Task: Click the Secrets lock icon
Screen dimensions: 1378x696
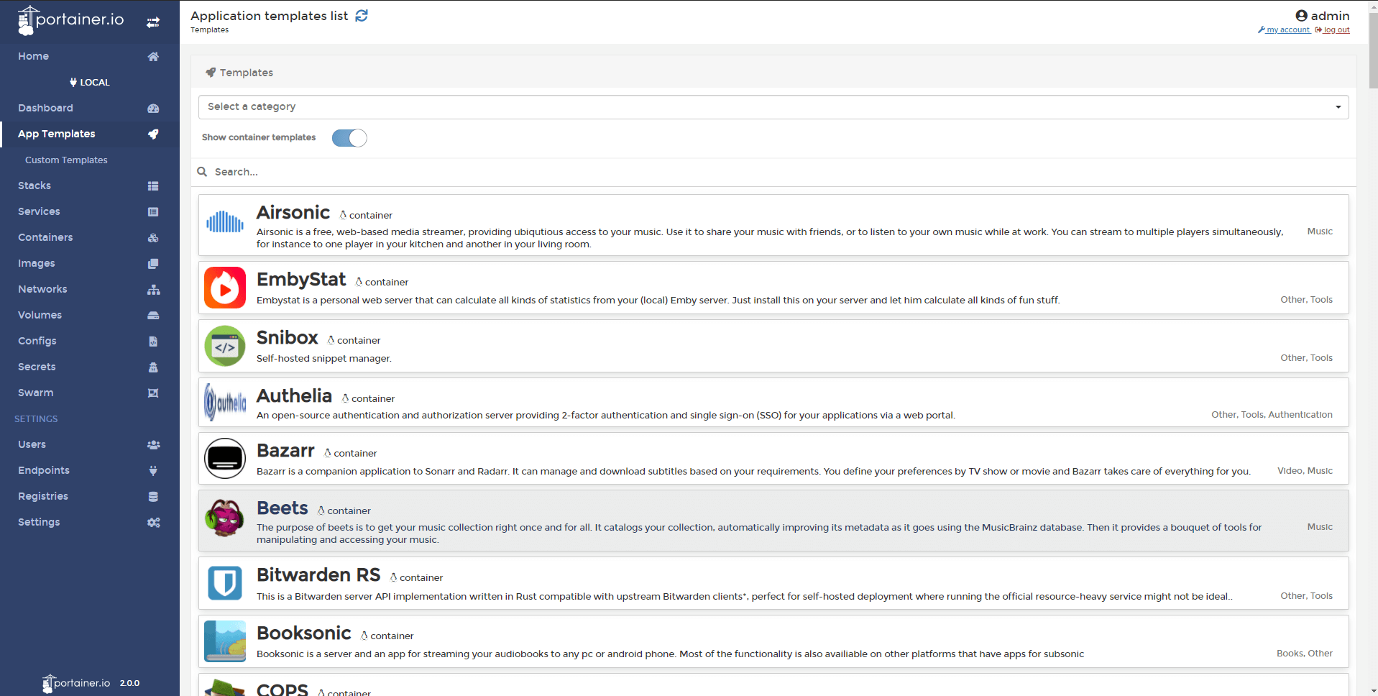Action: (153, 367)
